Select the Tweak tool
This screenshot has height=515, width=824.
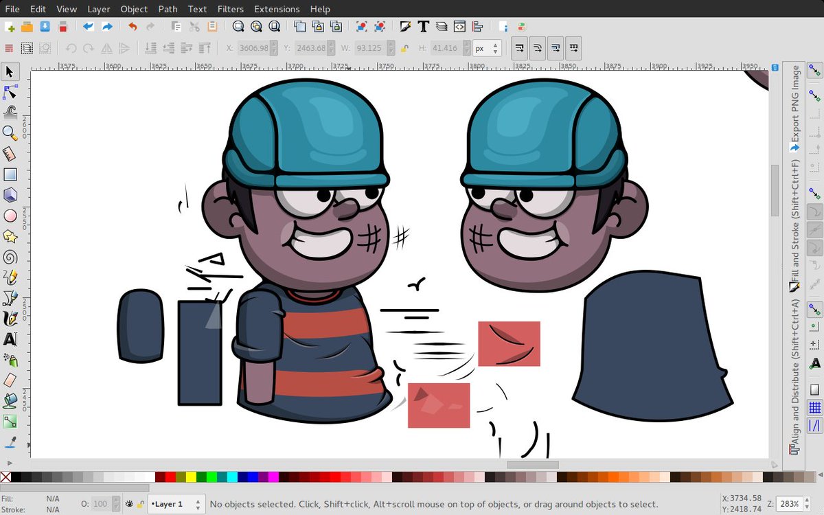pyautogui.click(x=10, y=112)
